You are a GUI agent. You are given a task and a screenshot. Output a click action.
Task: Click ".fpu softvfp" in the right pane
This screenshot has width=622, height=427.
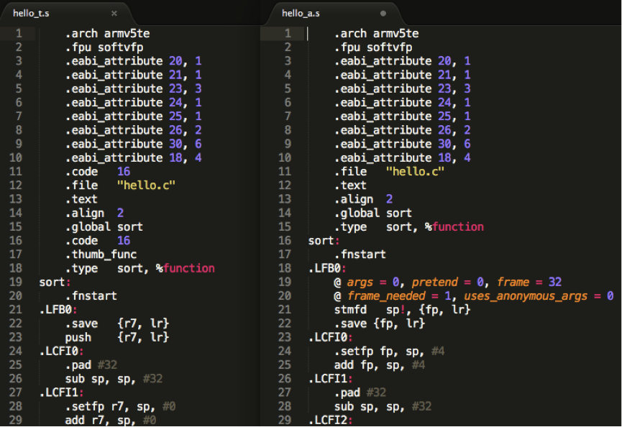[x=373, y=47]
